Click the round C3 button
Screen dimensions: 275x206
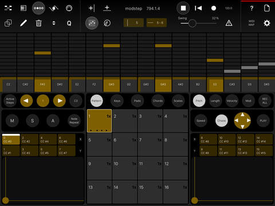coord(76,101)
